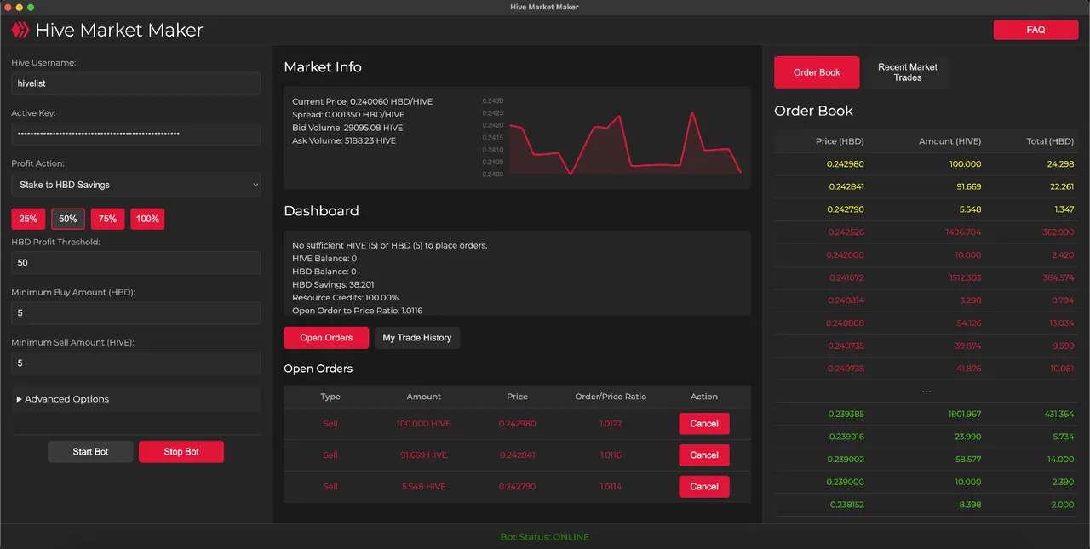The height and width of the screenshot is (549, 1090).
Task: Click bid price 0.239002
Action: (846, 460)
